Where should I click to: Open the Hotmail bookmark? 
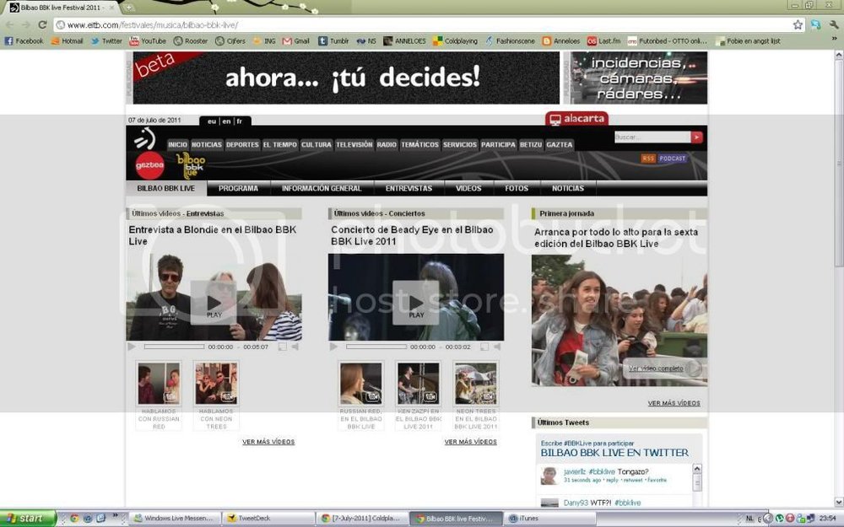pos(67,40)
